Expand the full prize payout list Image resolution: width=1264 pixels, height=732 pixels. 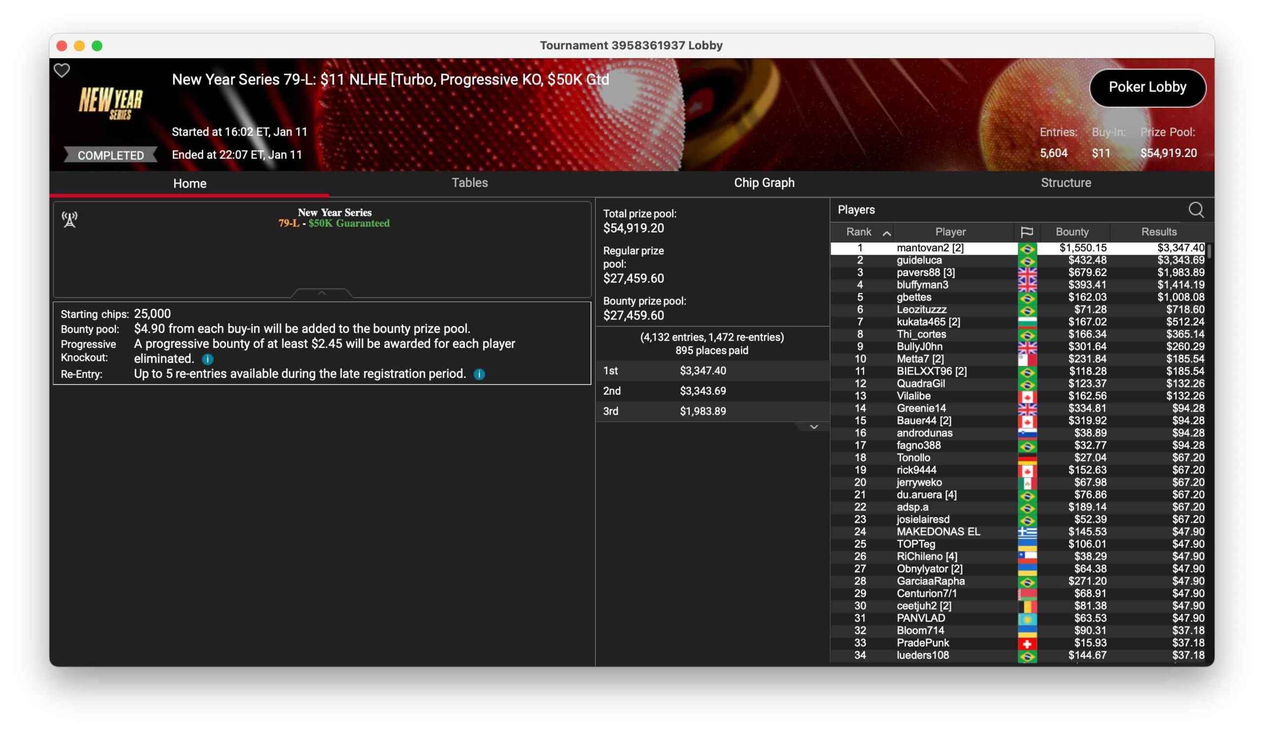(x=814, y=426)
